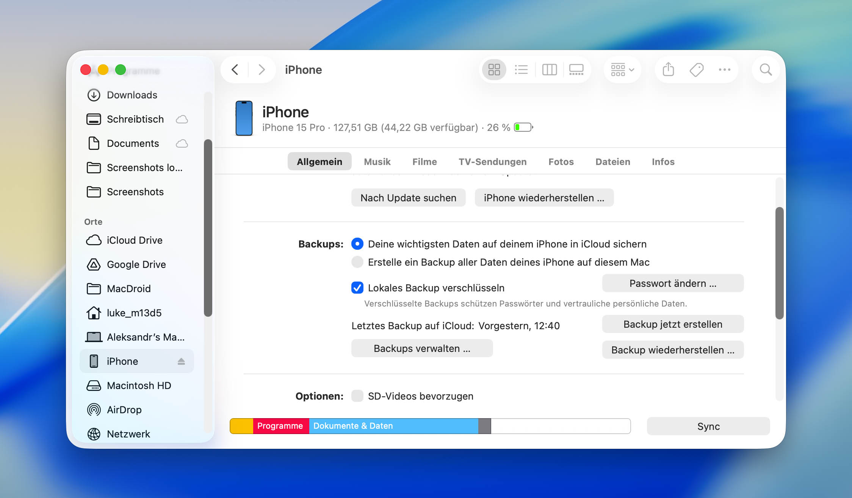Select the Allgemein tab
The height and width of the screenshot is (498, 852).
(x=319, y=162)
